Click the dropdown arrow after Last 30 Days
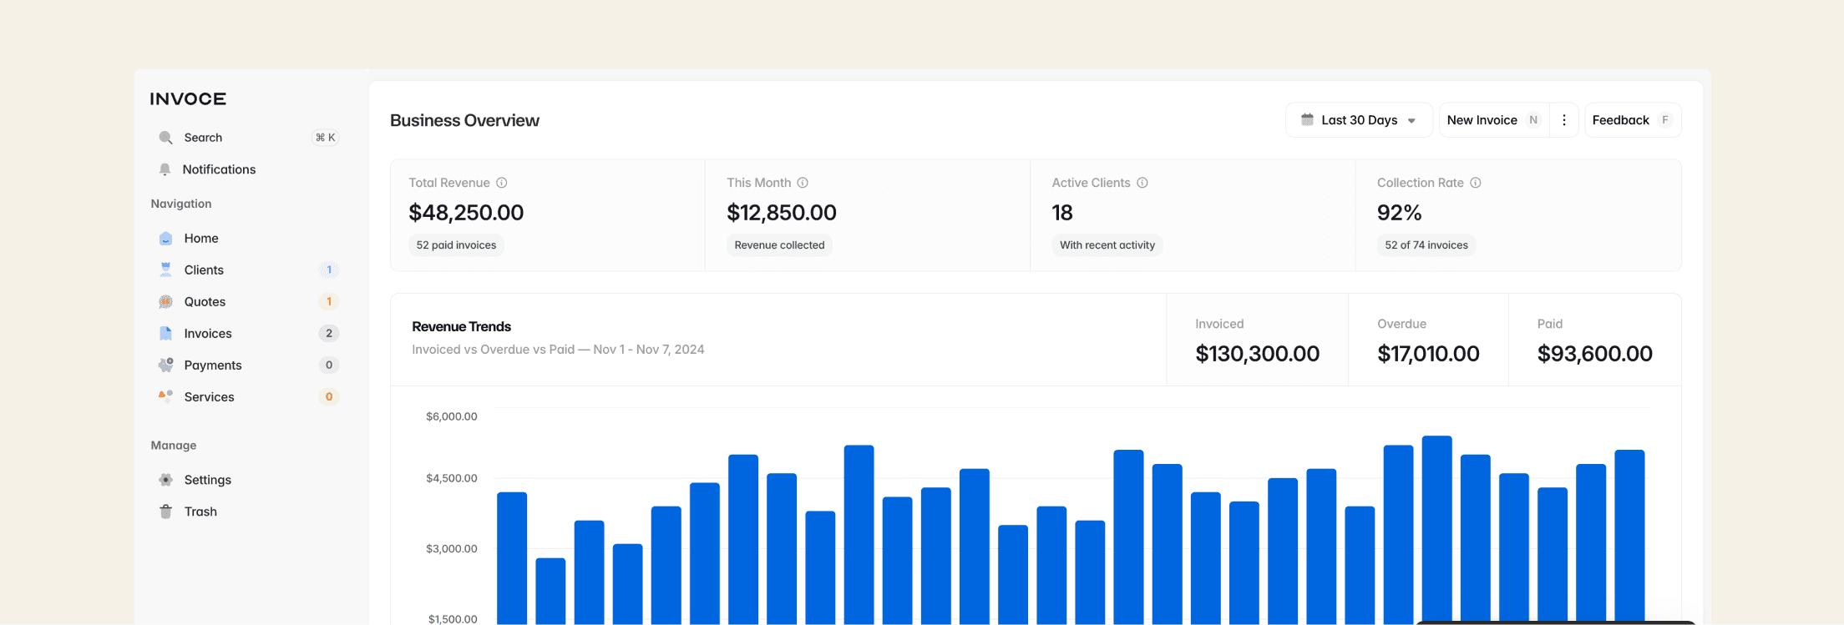1844x625 pixels. click(1411, 121)
